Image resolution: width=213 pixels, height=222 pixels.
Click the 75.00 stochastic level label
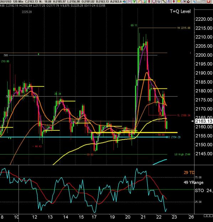[198, 177]
